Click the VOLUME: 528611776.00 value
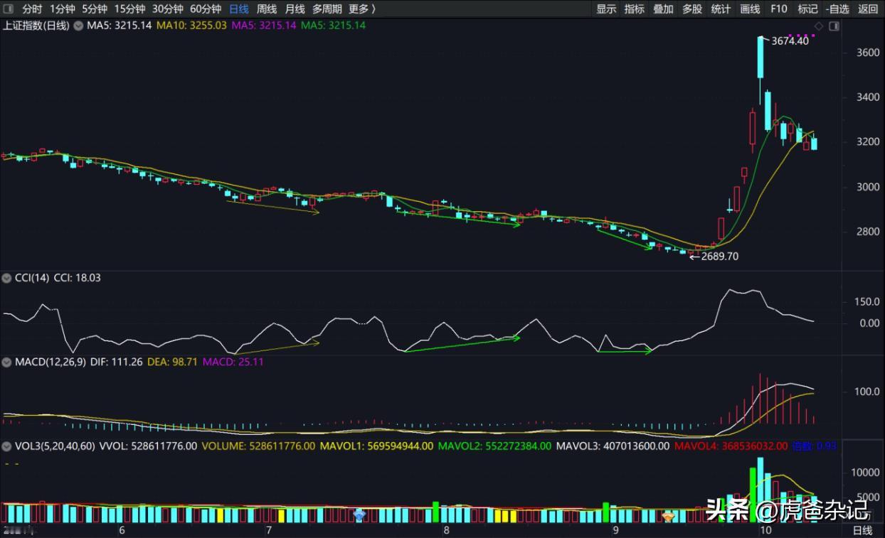Viewport: 885px width, 538px height. (x=258, y=446)
